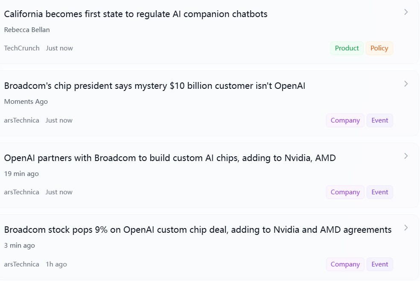420x281 pixels.
Task: Select the TechCrunch source label
Action: pyautogui.click(x=21, y=48)
